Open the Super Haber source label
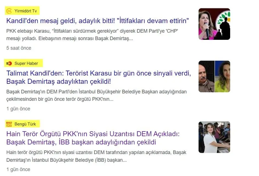The width and height of the screenshot is (259, 176). point(26,63)
